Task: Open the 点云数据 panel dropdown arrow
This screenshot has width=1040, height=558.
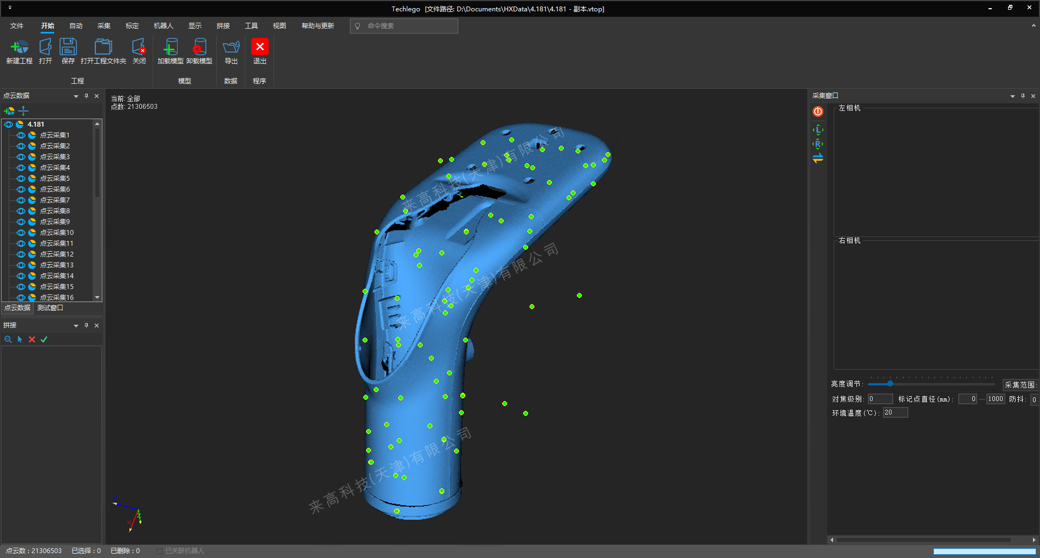Action: click(x=76, y=96)
